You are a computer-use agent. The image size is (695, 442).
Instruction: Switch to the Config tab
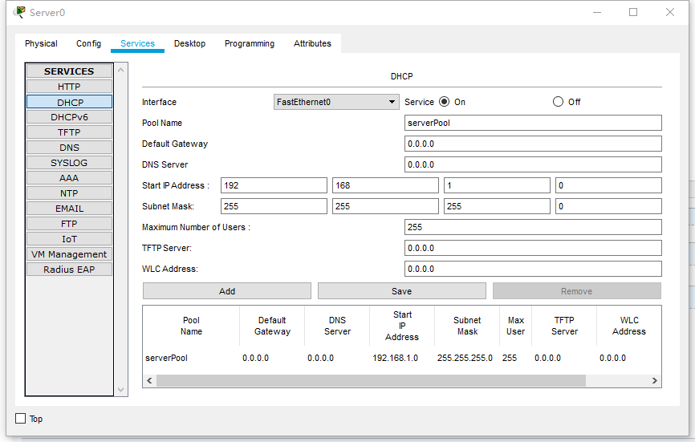pyautogui.click(x=88, y=43)
